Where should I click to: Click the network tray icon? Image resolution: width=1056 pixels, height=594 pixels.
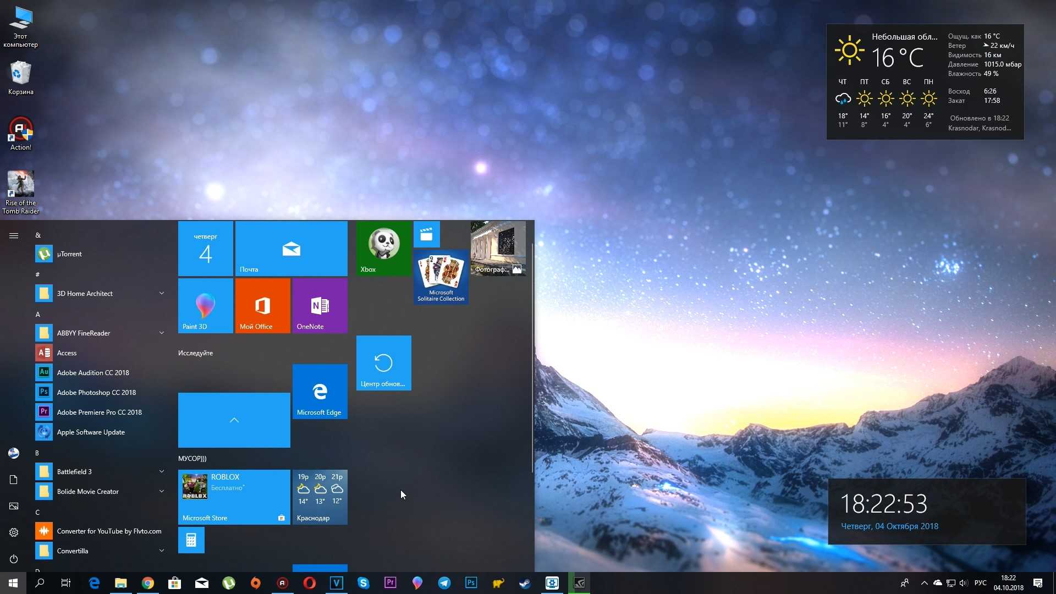(950, 583)
